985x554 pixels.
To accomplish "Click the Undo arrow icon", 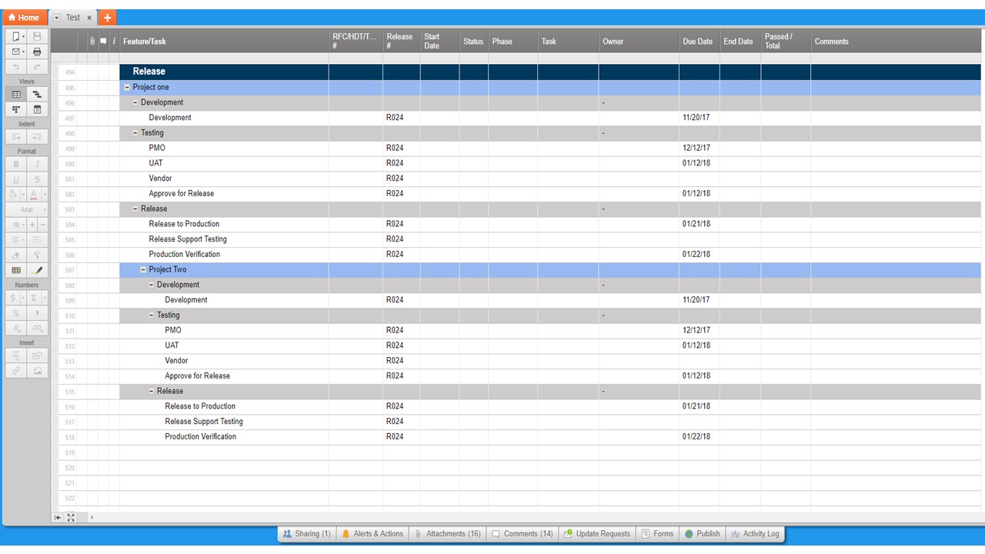I will pyautogui.click(x=16, y=68).
